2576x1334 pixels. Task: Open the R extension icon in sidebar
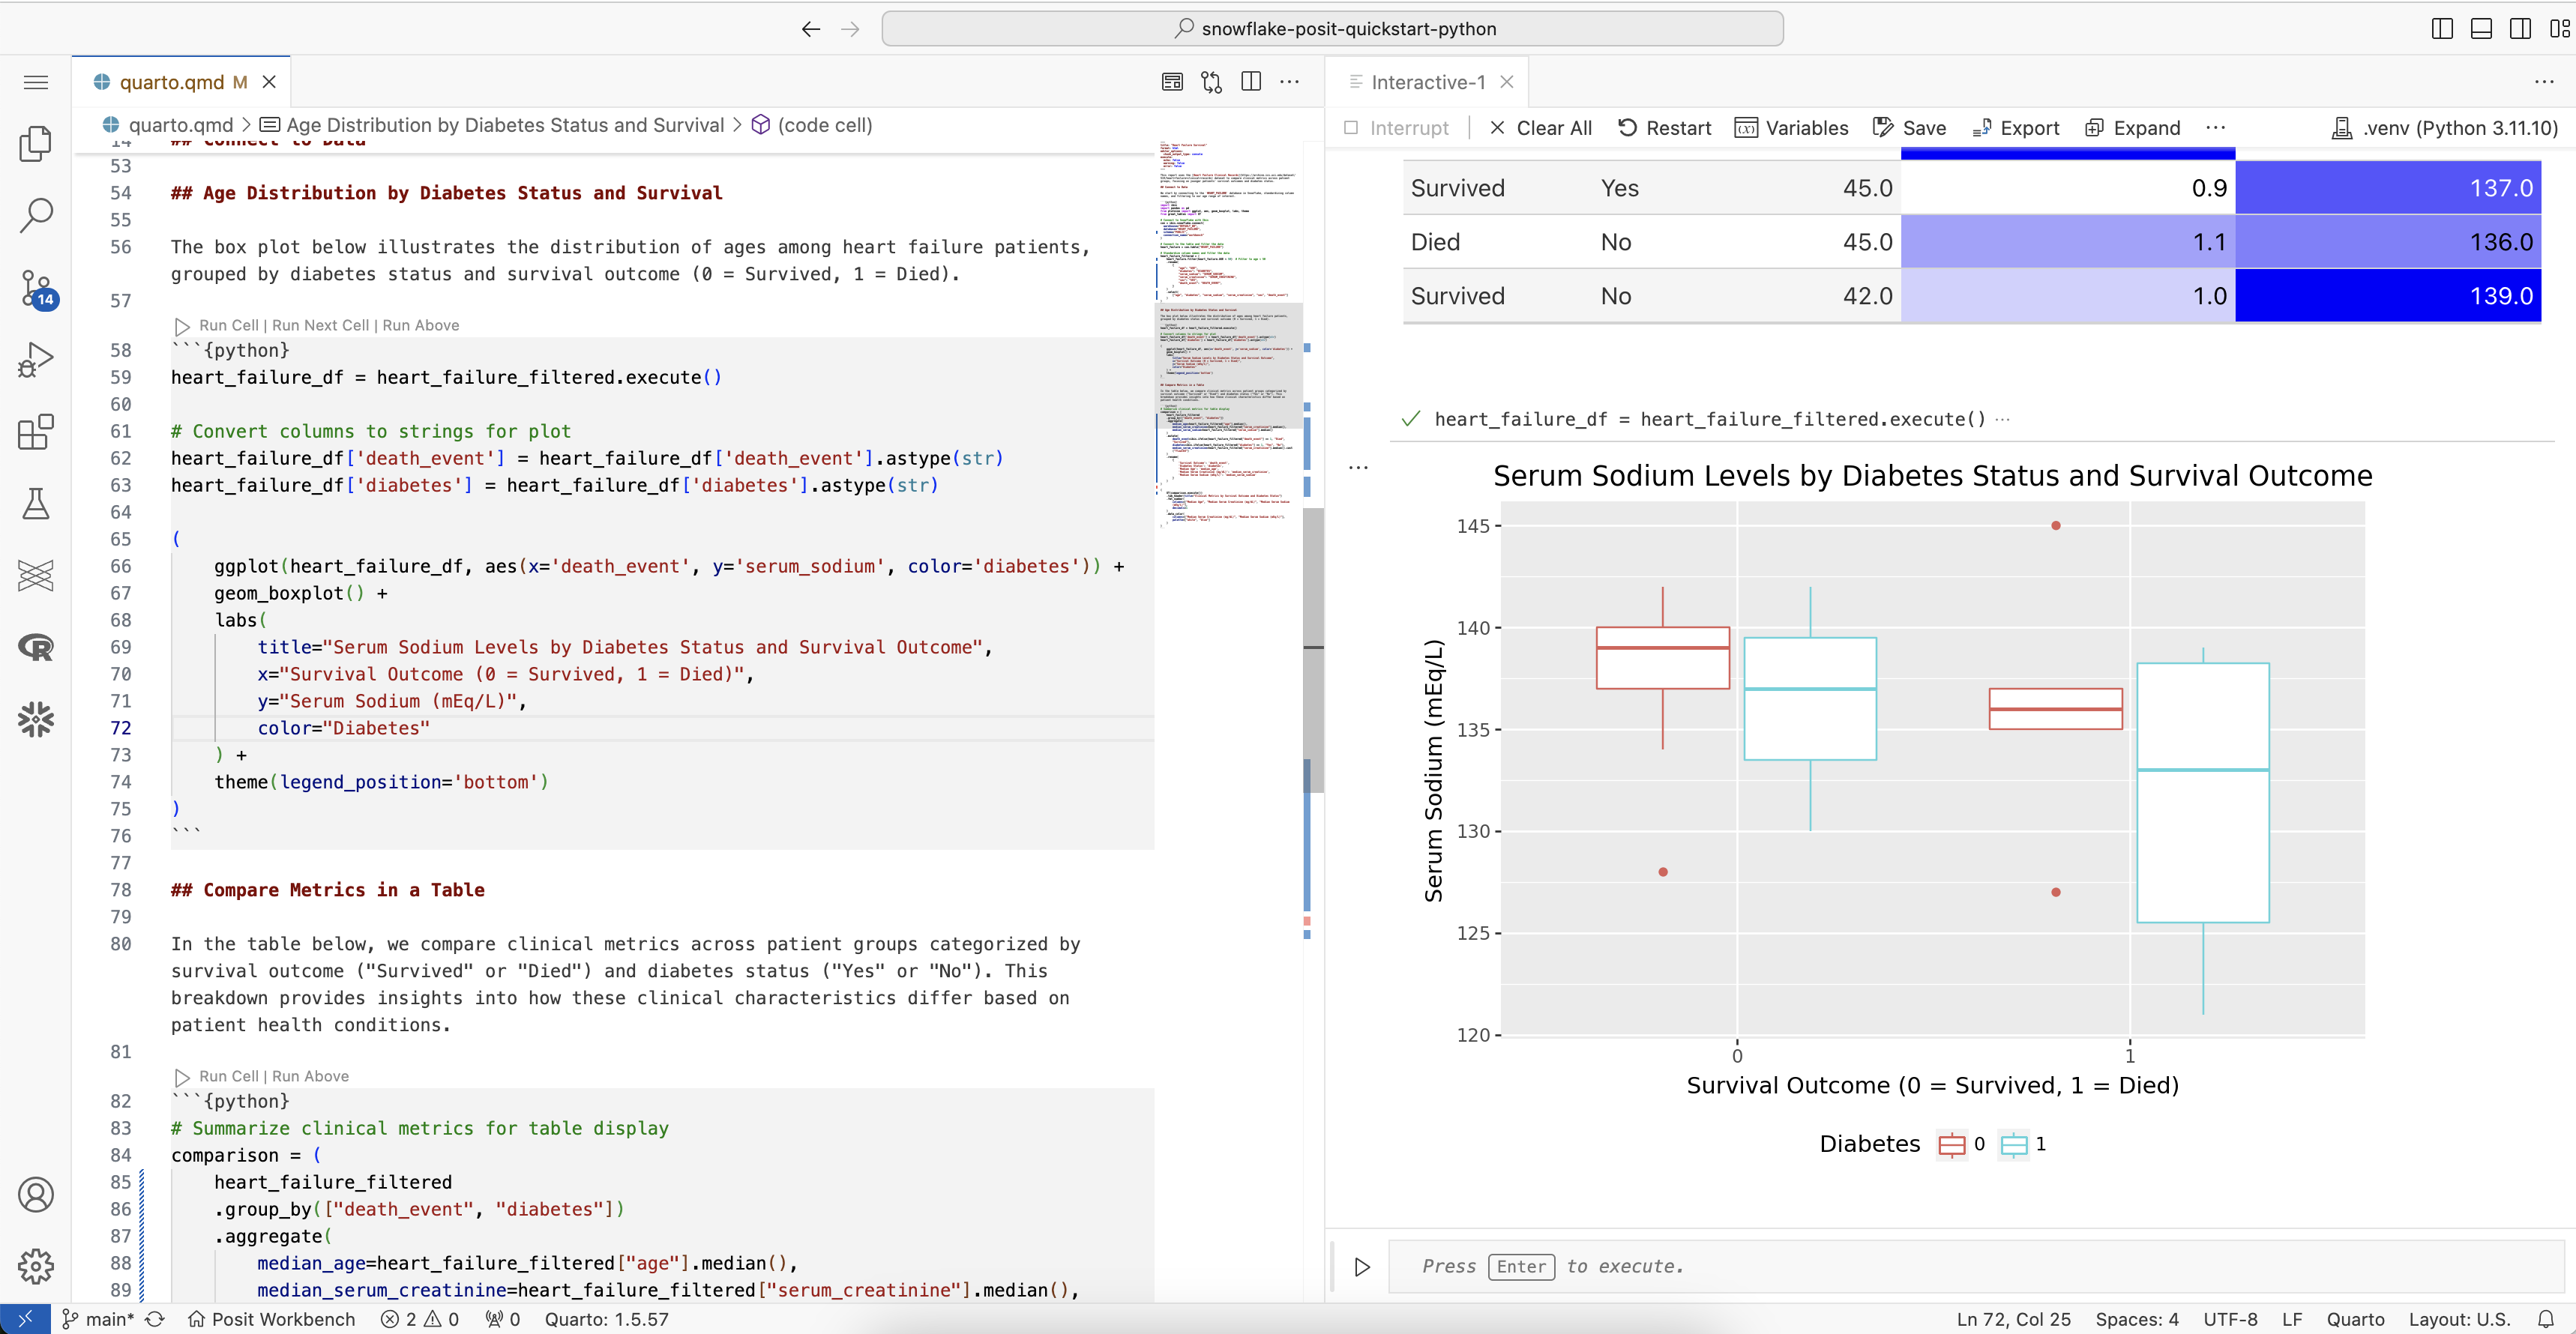(x=36, y=647)
